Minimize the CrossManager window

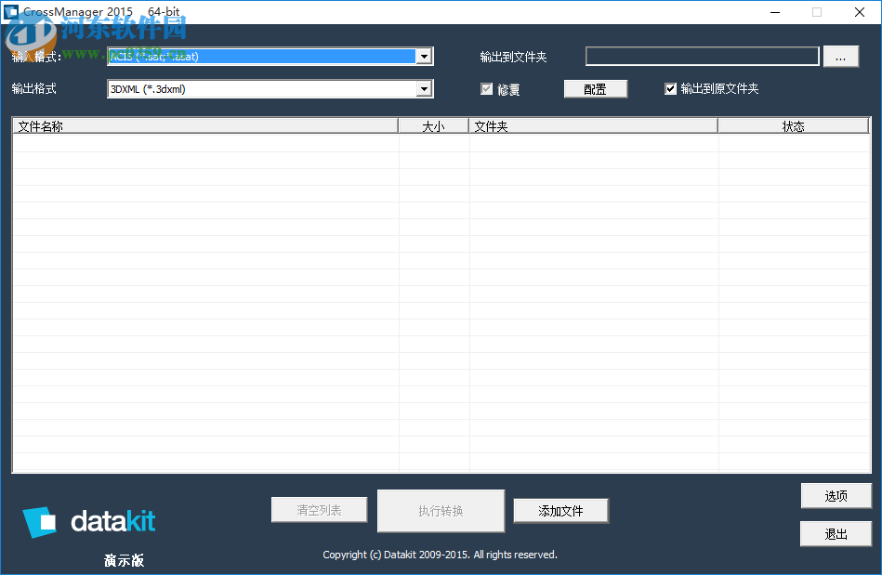775,12
